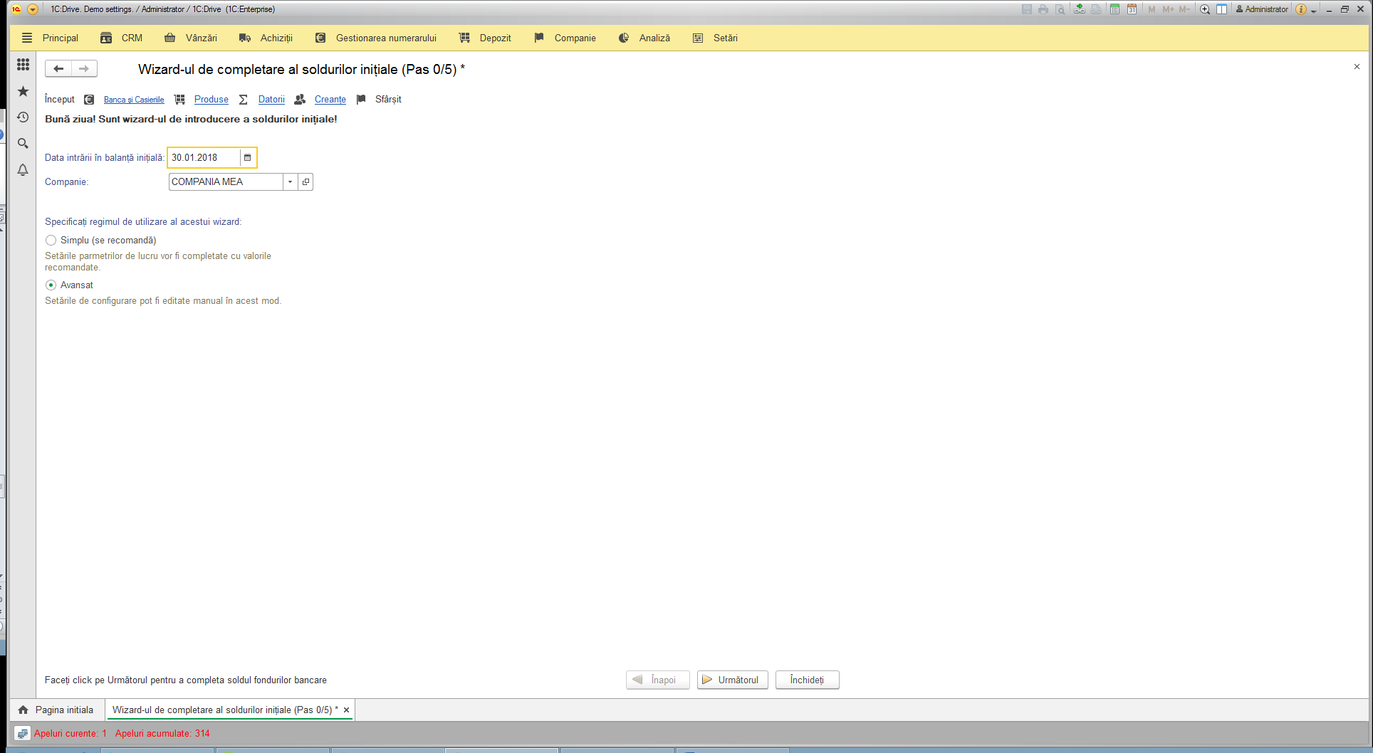Click Sfârșit step label
Viewport: 1373px width, 753px height.
point(388,100)
